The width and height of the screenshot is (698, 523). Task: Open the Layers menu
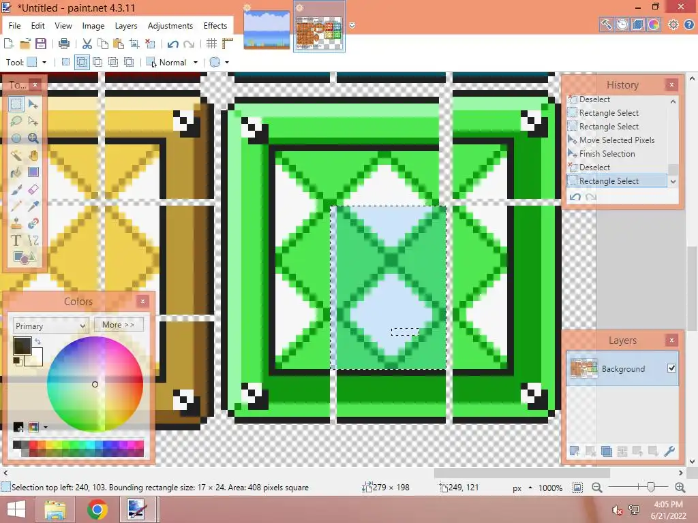tap(126, 26)
